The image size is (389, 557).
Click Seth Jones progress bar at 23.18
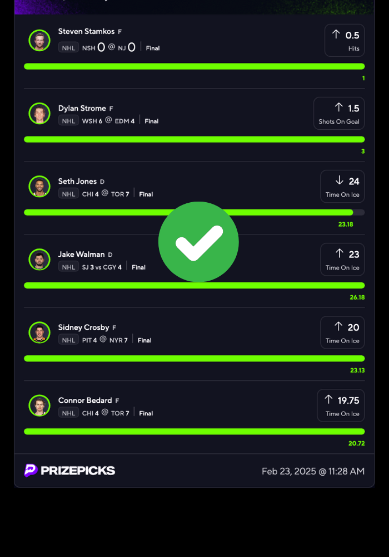coord(194,212)
